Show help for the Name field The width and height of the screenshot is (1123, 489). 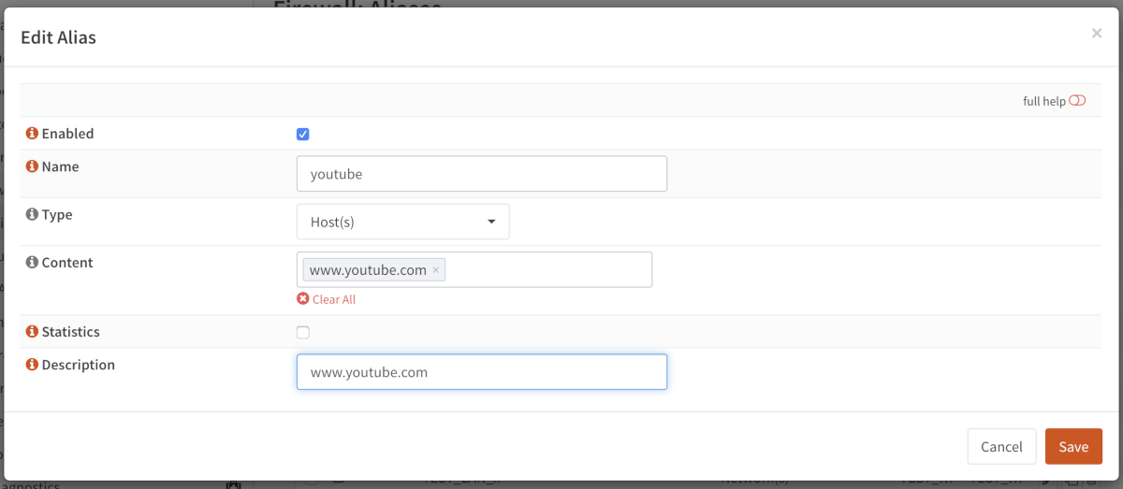(x=32, y=166)
